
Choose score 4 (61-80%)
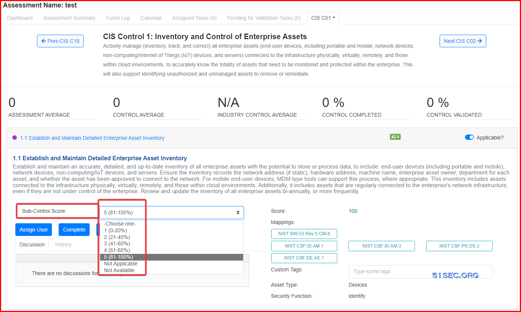[171, 250]
